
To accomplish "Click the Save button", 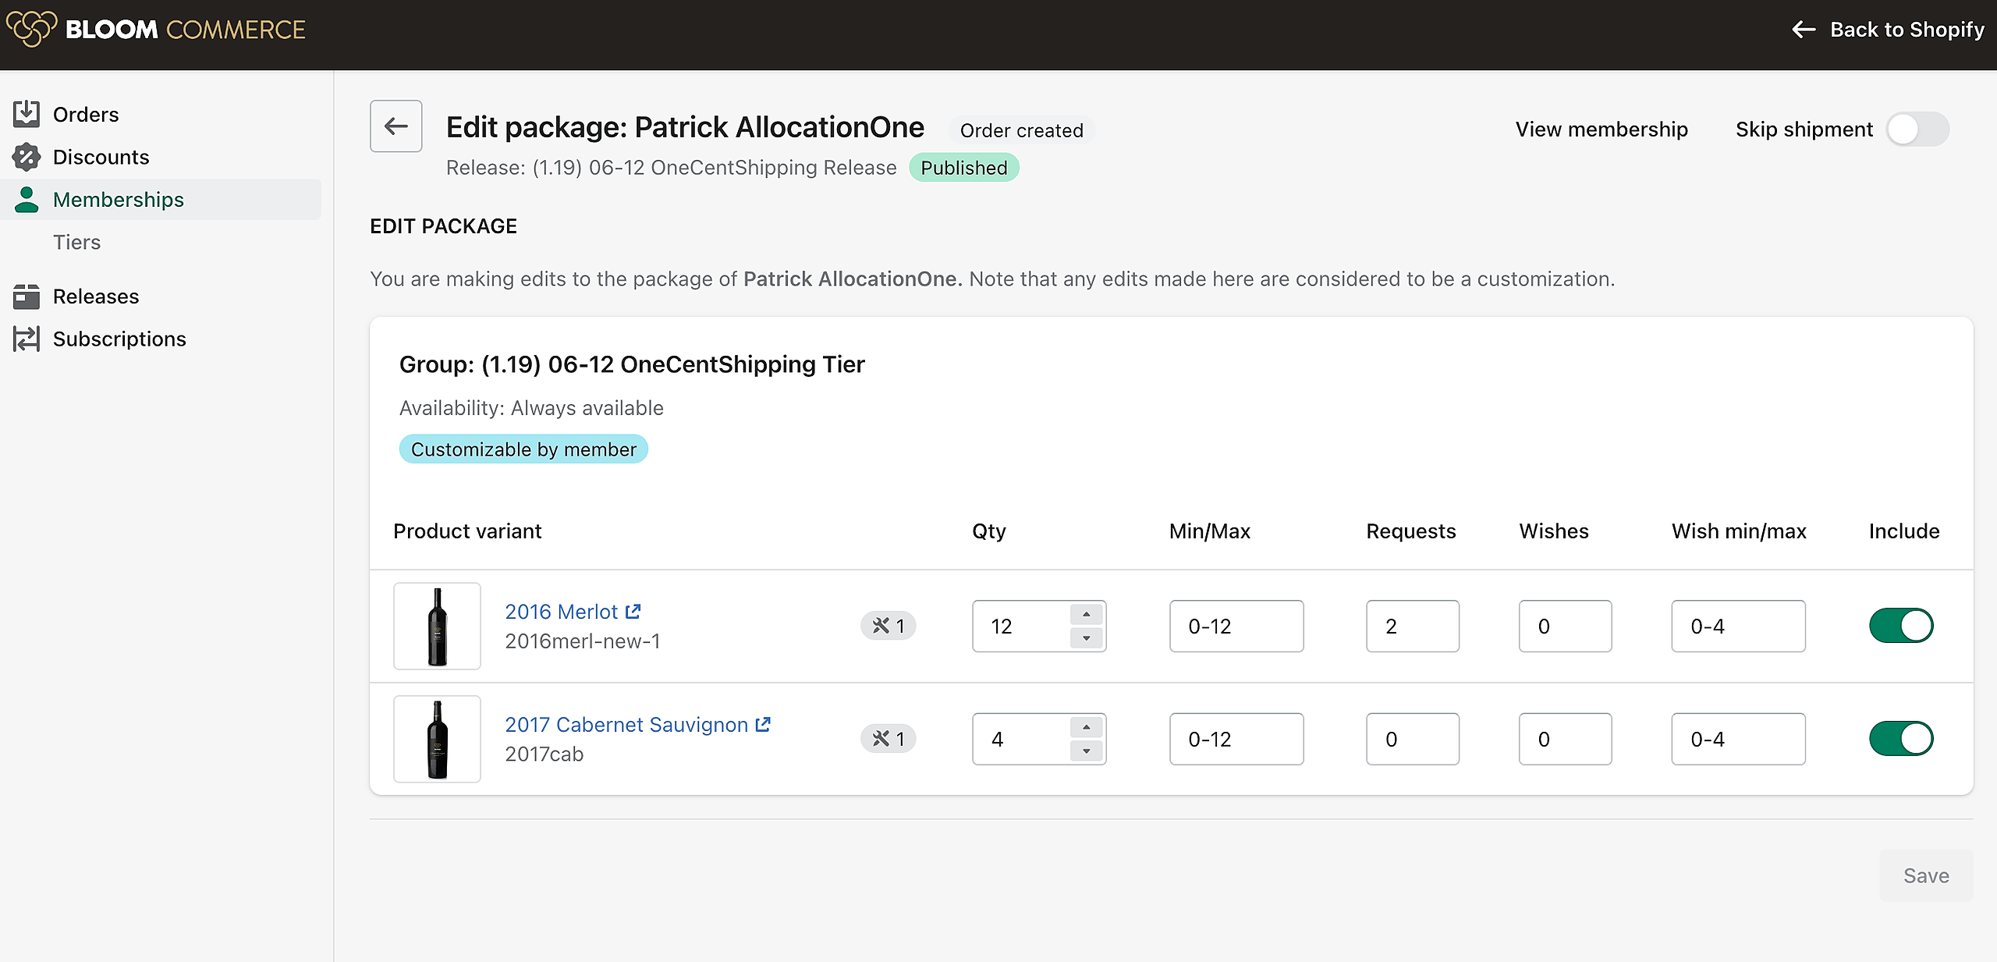I will click(x=1925, y=875).
